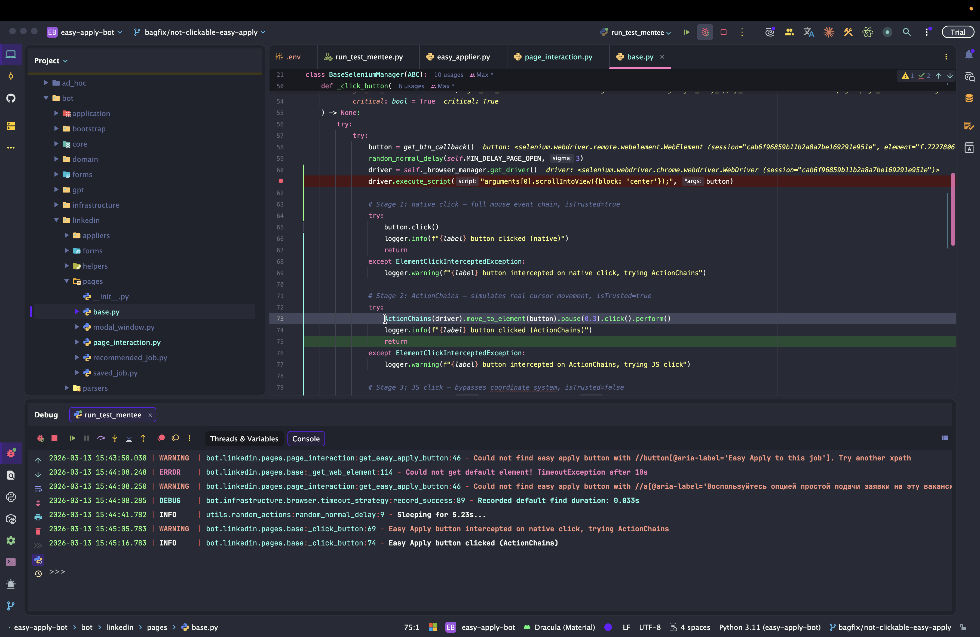This screenshot has height=637, width=980.
Task: Open GitHub tool window in left sidebar
Action: 11,98
